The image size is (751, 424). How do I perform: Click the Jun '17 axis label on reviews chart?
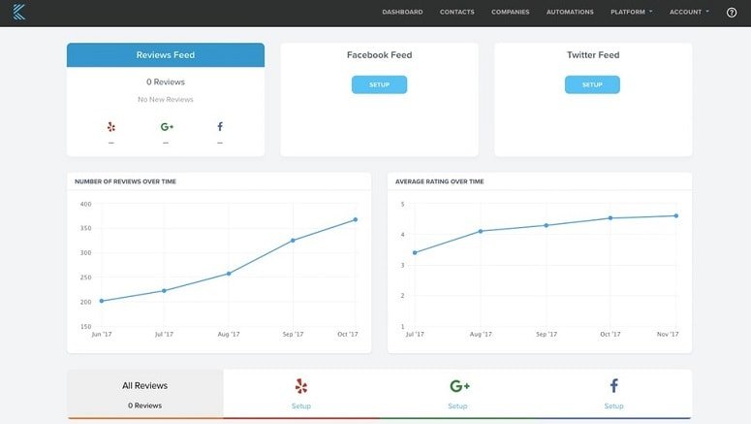[x=102, y=334]
